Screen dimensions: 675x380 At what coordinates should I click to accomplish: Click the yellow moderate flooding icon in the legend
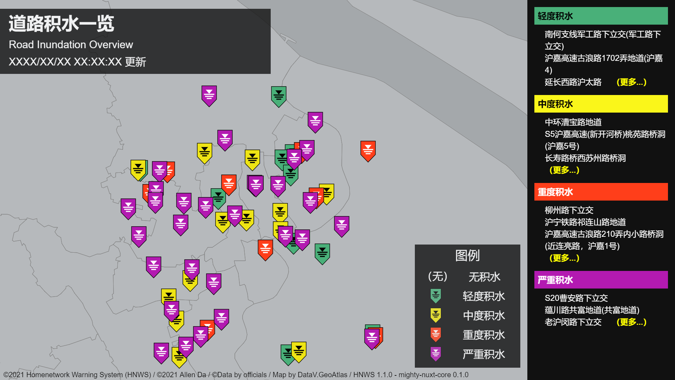click(436, 315)
